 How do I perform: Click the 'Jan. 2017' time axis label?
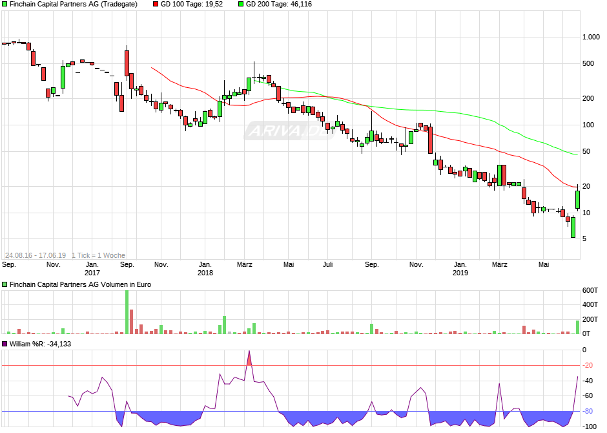click(92, 269)
